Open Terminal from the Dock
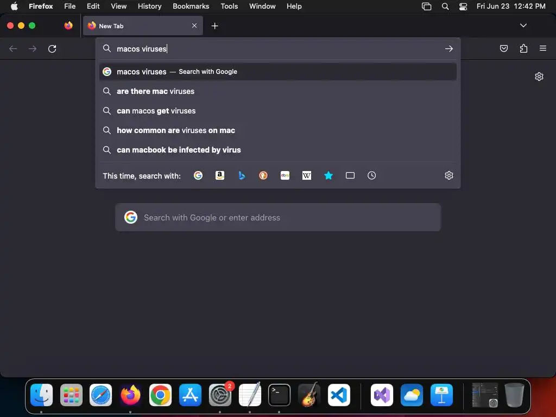This screenshot has width=556, height=417. (280, 395)
